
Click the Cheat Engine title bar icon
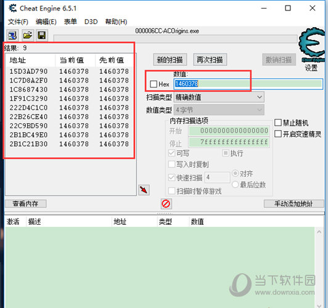(x=13, y=9)
